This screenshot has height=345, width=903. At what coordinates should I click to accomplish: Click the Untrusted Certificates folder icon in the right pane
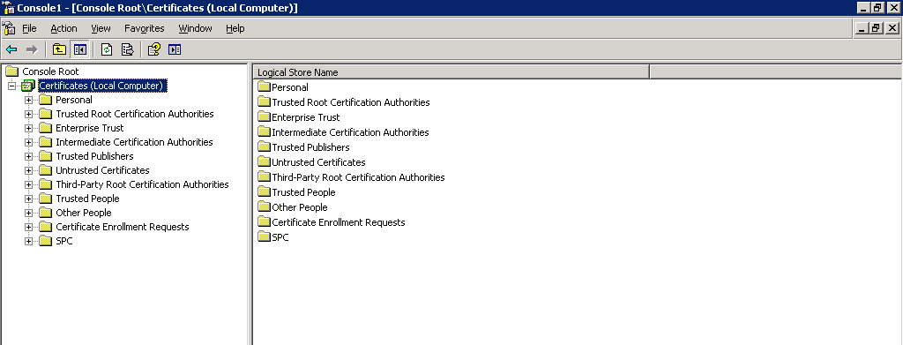click(x=264, y=161)
